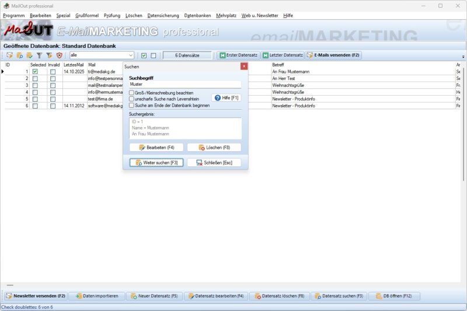Jump to first record with Erster Datensatz
The width and height of the screenshot is (467, 311).
[x=238, y=55]
